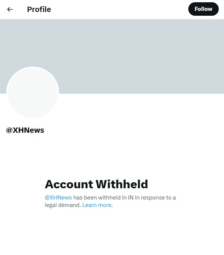This screenshot has width=224, height=255.
Task: Return to previous page via back arrow
Action: click(10, 9)
